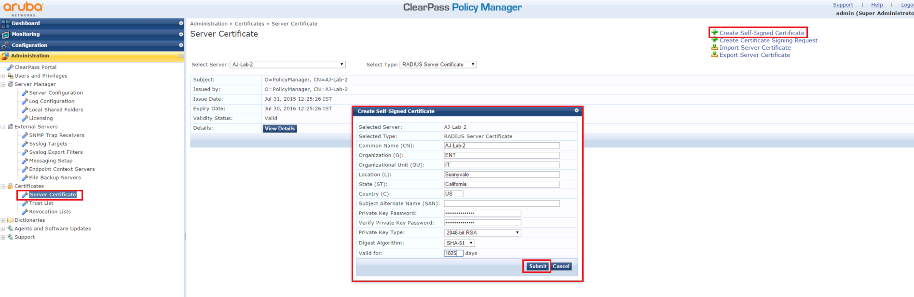Open Messaging Setup page
Viewport: 914px width, 297px height.
[51, 161]
